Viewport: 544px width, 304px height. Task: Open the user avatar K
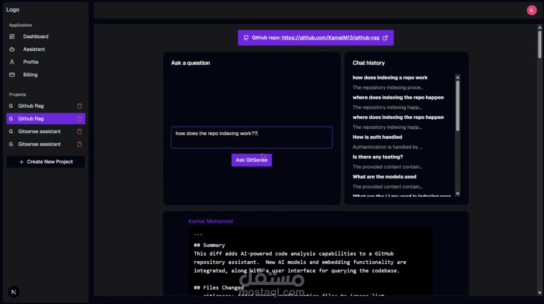pyautogui.click(x=532, y=10)
